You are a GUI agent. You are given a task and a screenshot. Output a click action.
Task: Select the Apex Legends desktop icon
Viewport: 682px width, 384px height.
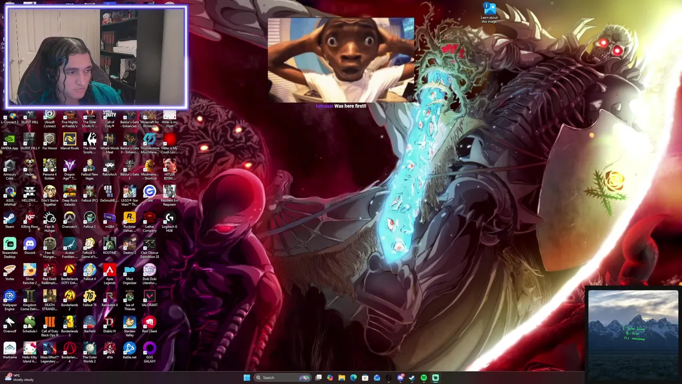coord(109,275)
